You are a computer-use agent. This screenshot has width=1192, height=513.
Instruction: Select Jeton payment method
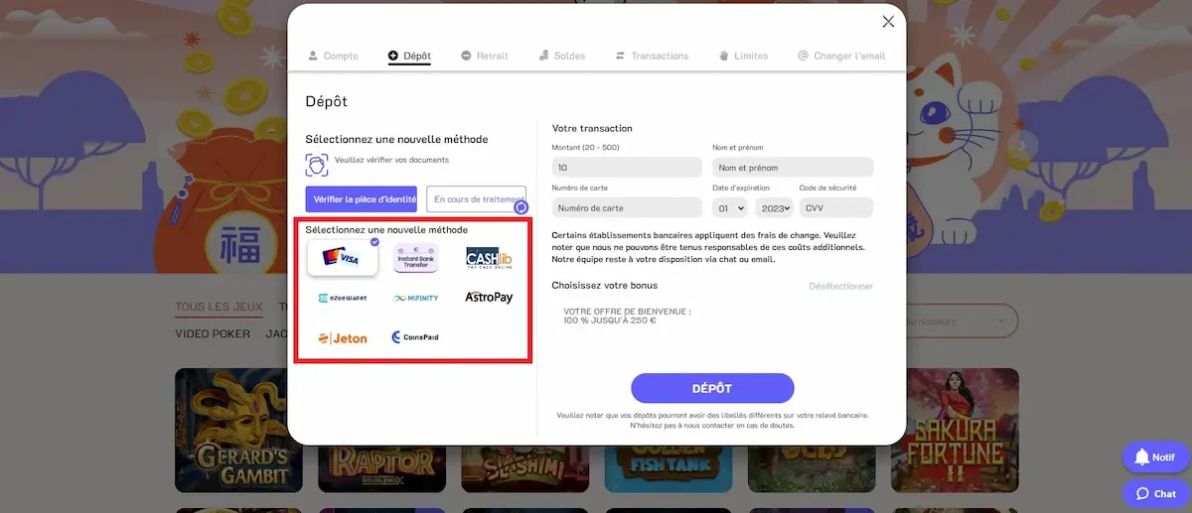click(342, 337)
